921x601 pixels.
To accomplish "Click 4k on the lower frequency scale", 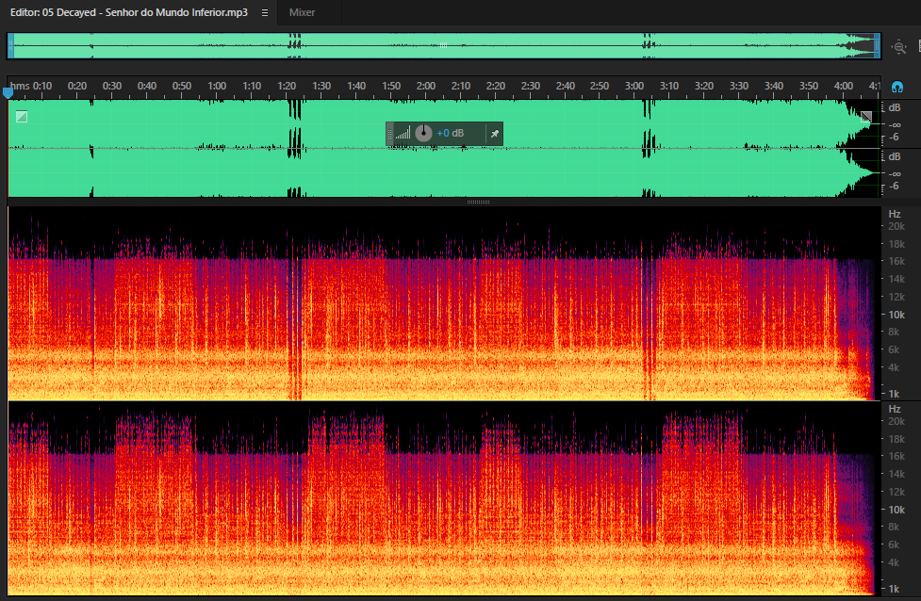I will (x=894, y=562).
